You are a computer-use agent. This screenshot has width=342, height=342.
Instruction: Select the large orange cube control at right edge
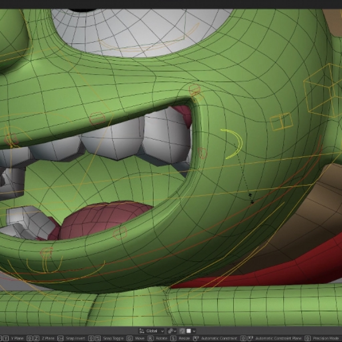click(323, 90)
